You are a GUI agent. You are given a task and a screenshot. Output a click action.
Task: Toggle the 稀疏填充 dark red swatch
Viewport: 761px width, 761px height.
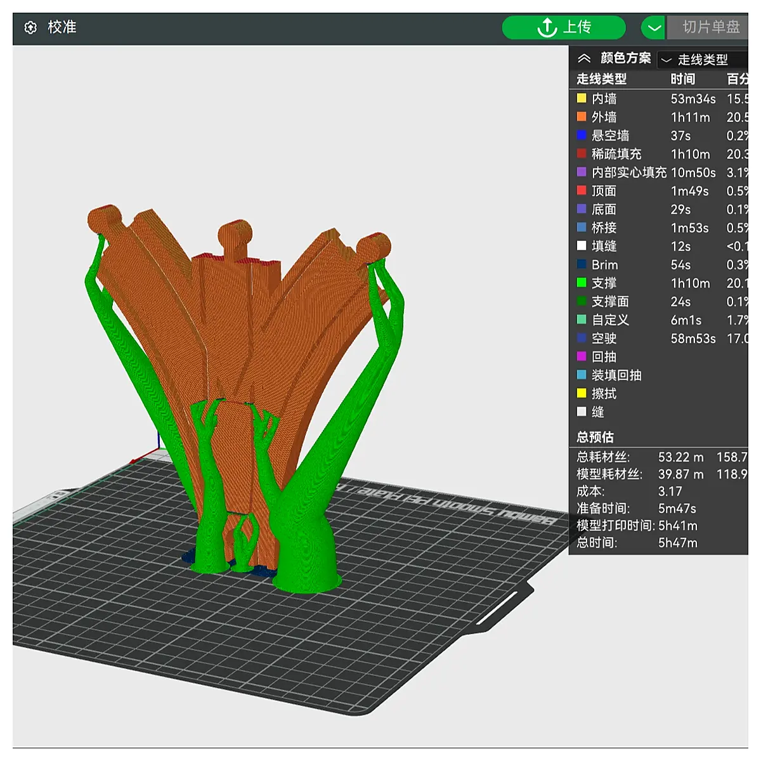pos(582,153)
